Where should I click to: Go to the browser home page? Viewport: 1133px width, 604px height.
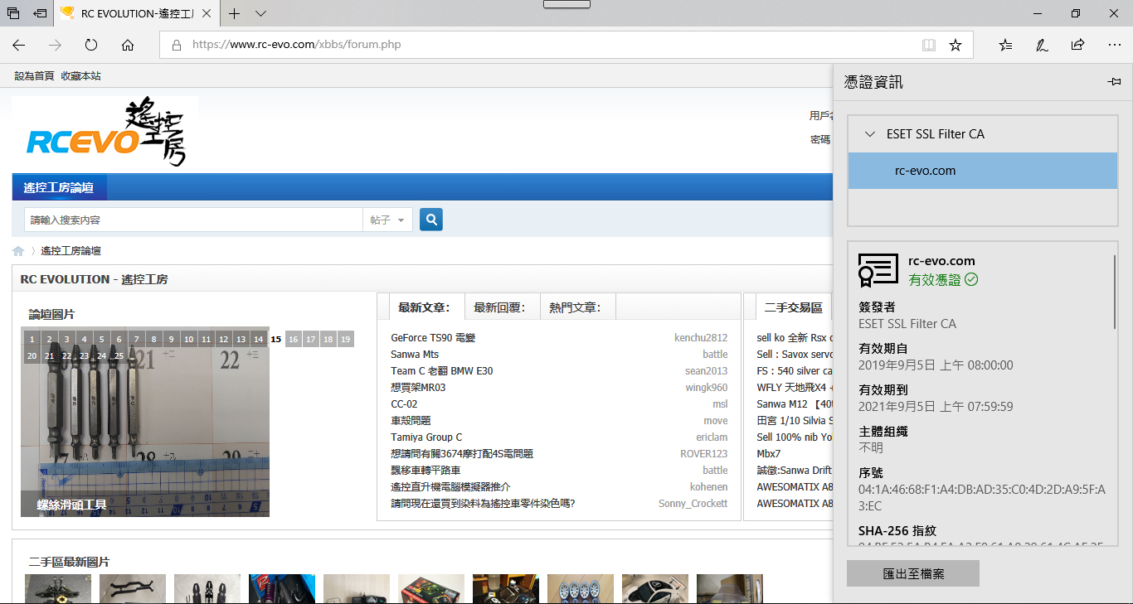(128, 45)
